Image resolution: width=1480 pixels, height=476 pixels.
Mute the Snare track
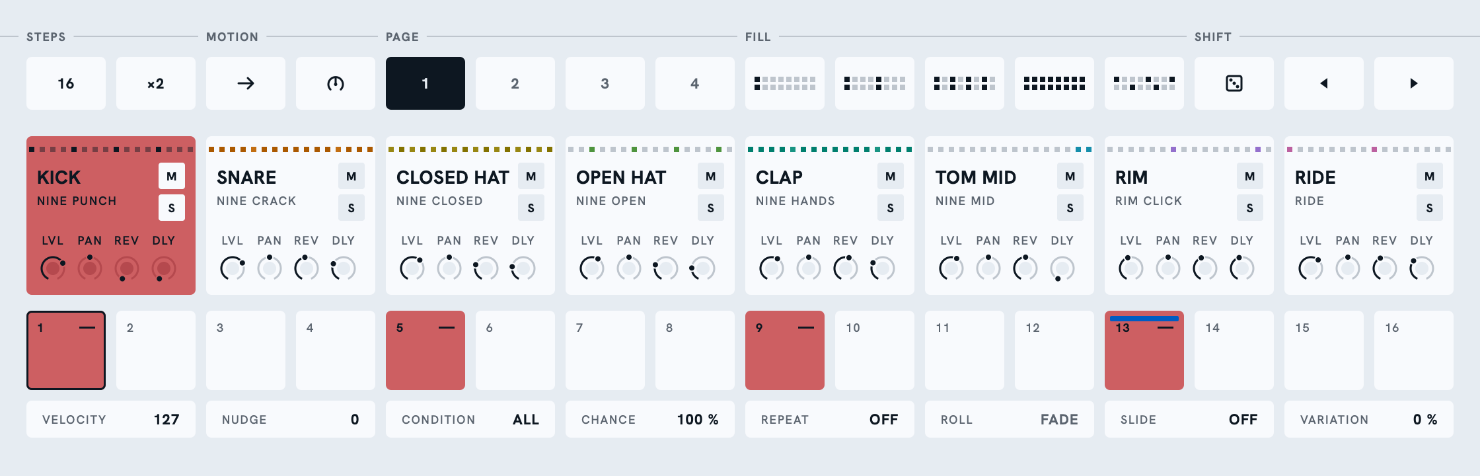(351, 176)
